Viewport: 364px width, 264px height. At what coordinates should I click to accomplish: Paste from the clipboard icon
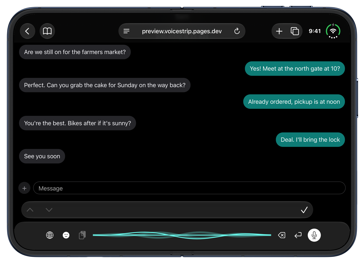tap(82, 235)
